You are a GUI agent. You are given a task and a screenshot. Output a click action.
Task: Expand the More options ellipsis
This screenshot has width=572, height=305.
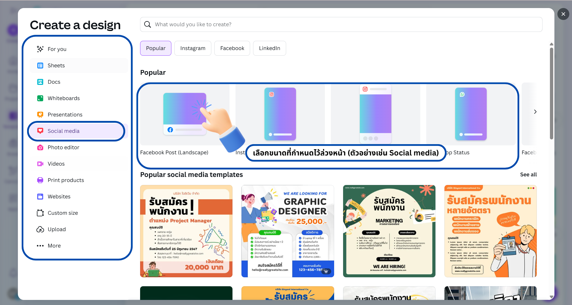coord(40,246)
